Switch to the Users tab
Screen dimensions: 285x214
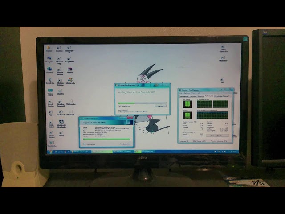tap(226, 96)
